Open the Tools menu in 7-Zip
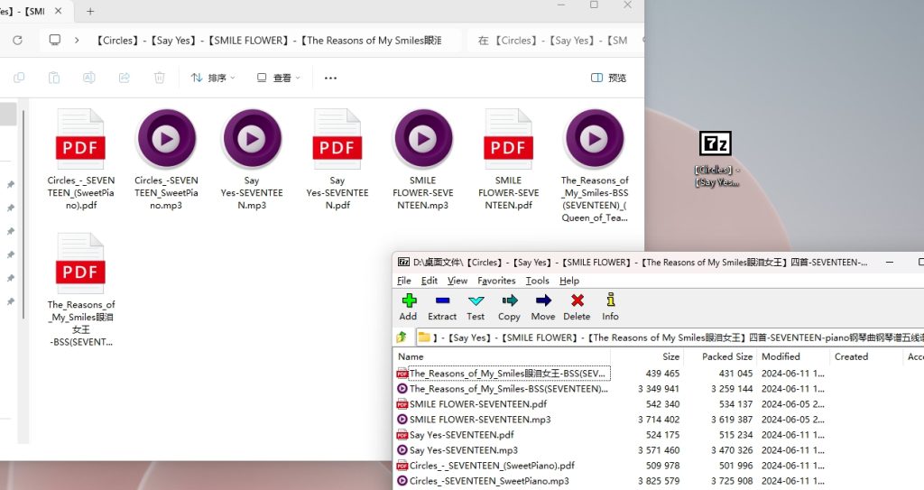Screen dimensions: 924x490 click(x=537, y=281)
